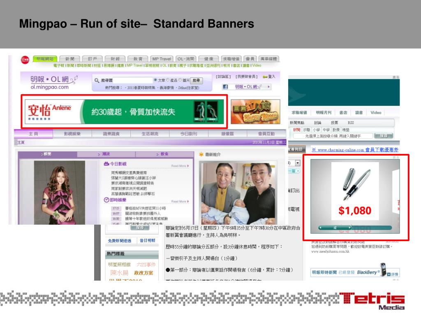Select the 潮流 panel tab
This screenshot has height=316, width=421.
point(106,154)
